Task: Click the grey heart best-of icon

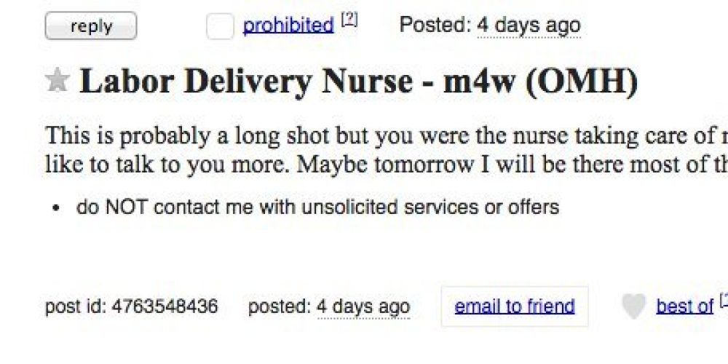Action: [634, 307]
